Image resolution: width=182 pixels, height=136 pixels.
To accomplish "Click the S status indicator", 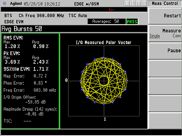I will 144,4.
